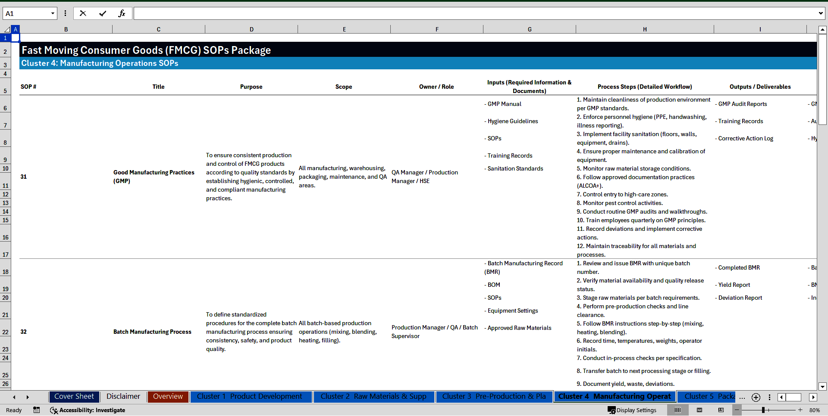This screenshot has width=828, height=416.
Task: Open the Cluster 2 Raw Materials sheet
Action: [373, 396]
